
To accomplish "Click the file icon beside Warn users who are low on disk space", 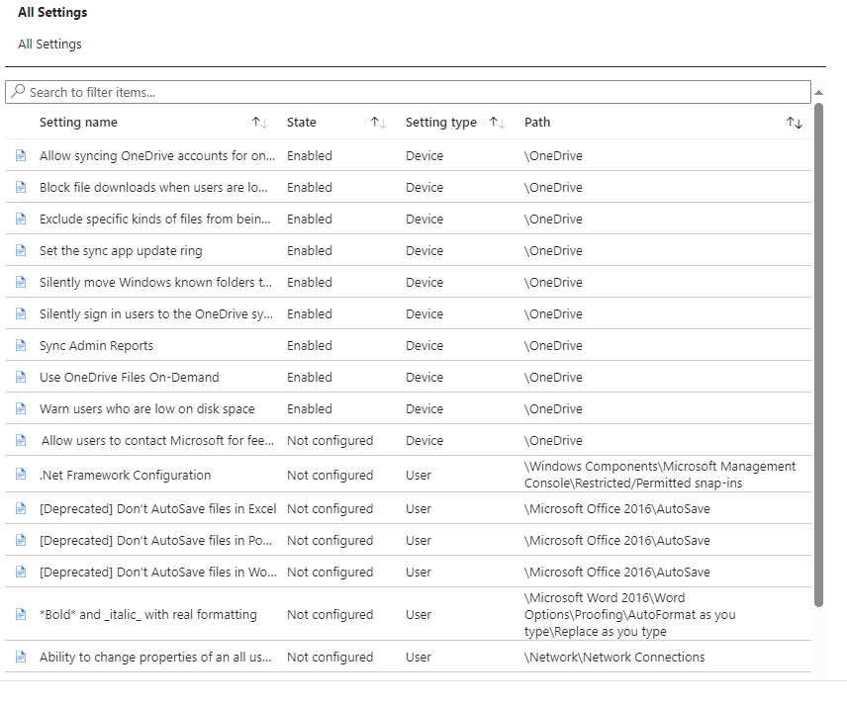I will tap(21, 408).
